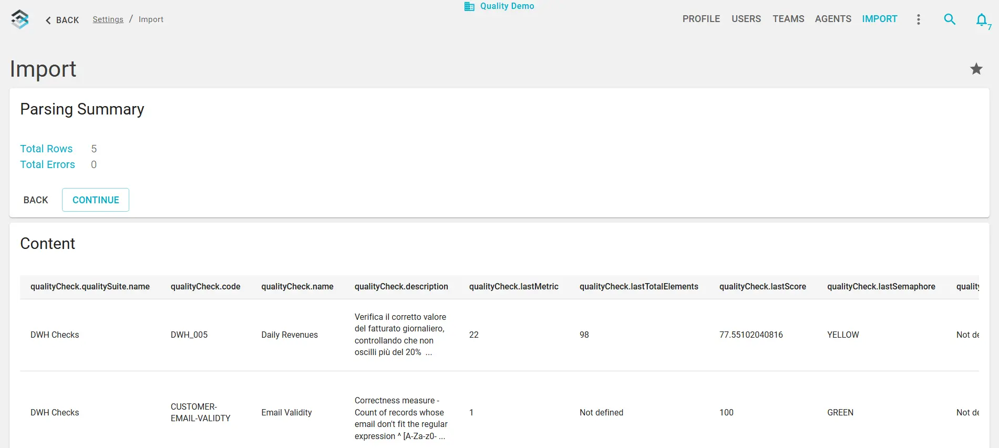
Task: Click the Quality Demo building icon
Action: (469, 6)
